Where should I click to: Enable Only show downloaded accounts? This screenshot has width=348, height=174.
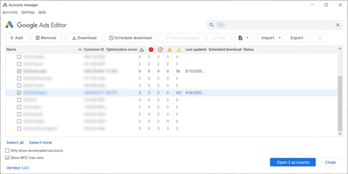pyautogui.click(x=7, y=151)
